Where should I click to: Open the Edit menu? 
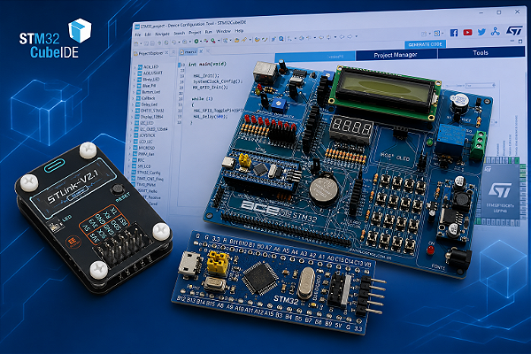[148, 35]
